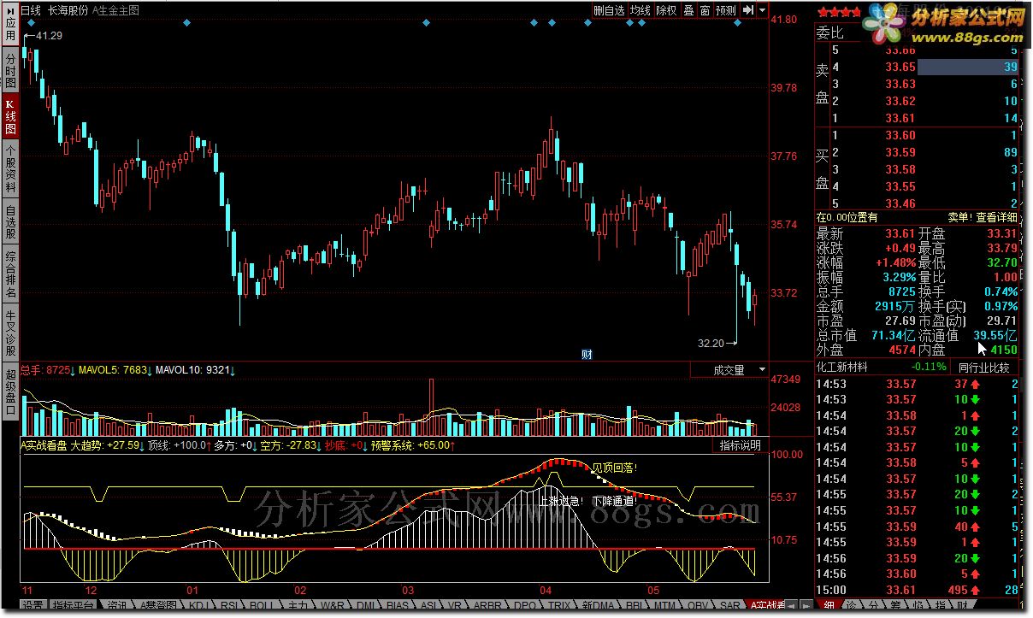The height and width of the screenshot is (618, 1033).
Task: Select the OBV indicator tab
Action: [x=698, y=606]
